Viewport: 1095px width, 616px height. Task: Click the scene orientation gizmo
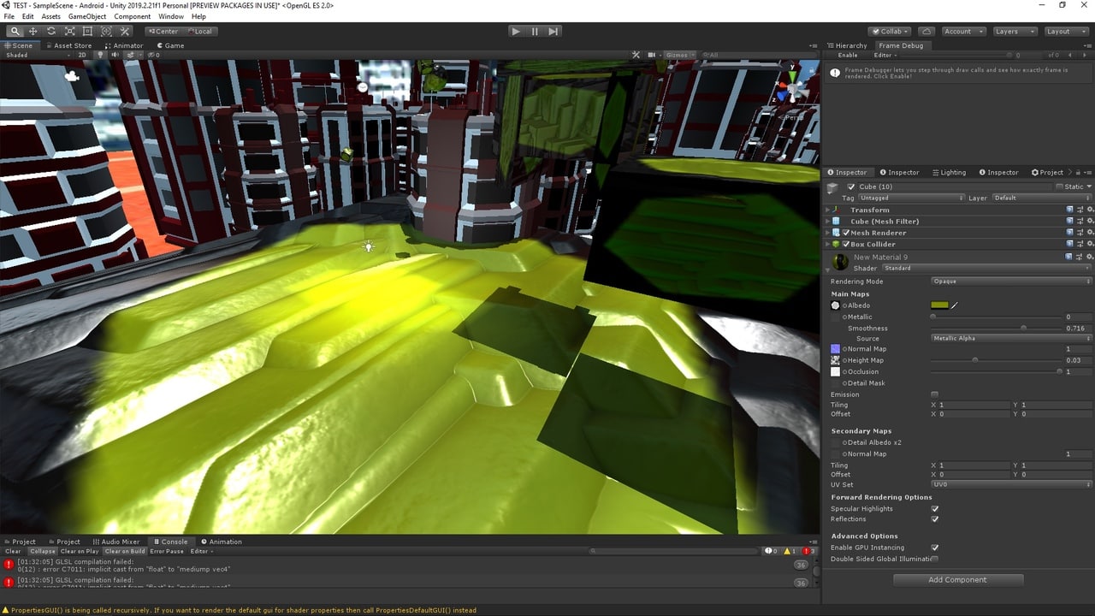tap(795, 87)
